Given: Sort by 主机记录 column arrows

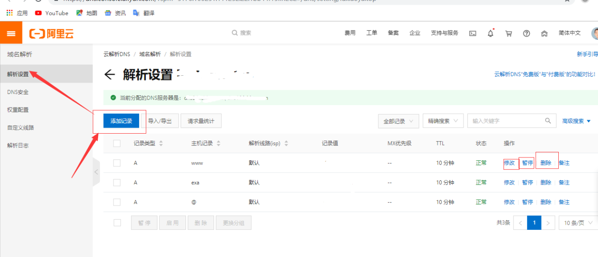Looking at the screenshot, I should tap(218, 143).
